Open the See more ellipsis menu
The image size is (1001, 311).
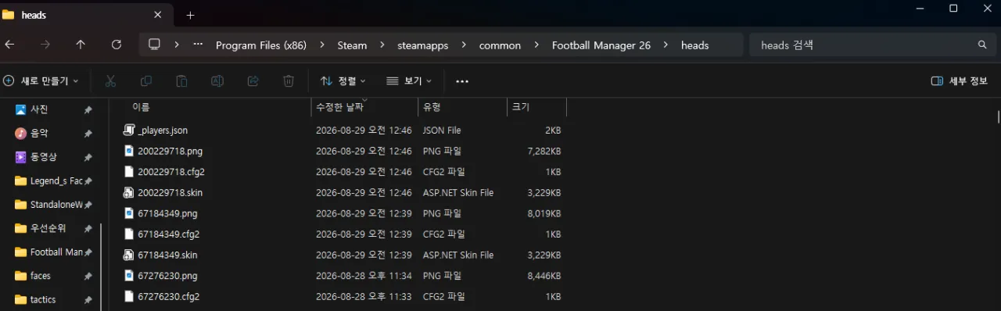tap(461, 80)
